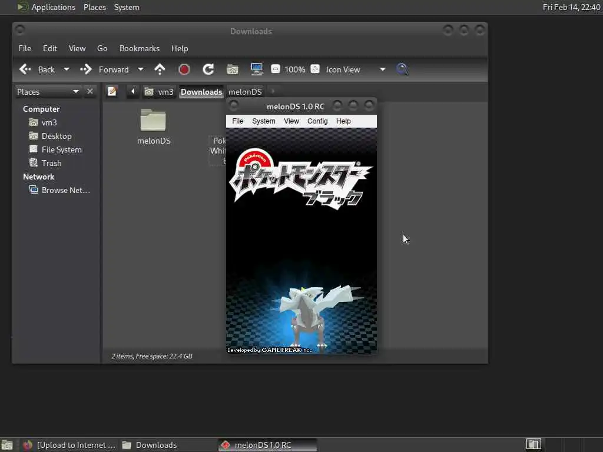The height and width of the screenshot is (452, 603).
Task: Click the workspace switcher in bottom panel
Action: point(534,444)
